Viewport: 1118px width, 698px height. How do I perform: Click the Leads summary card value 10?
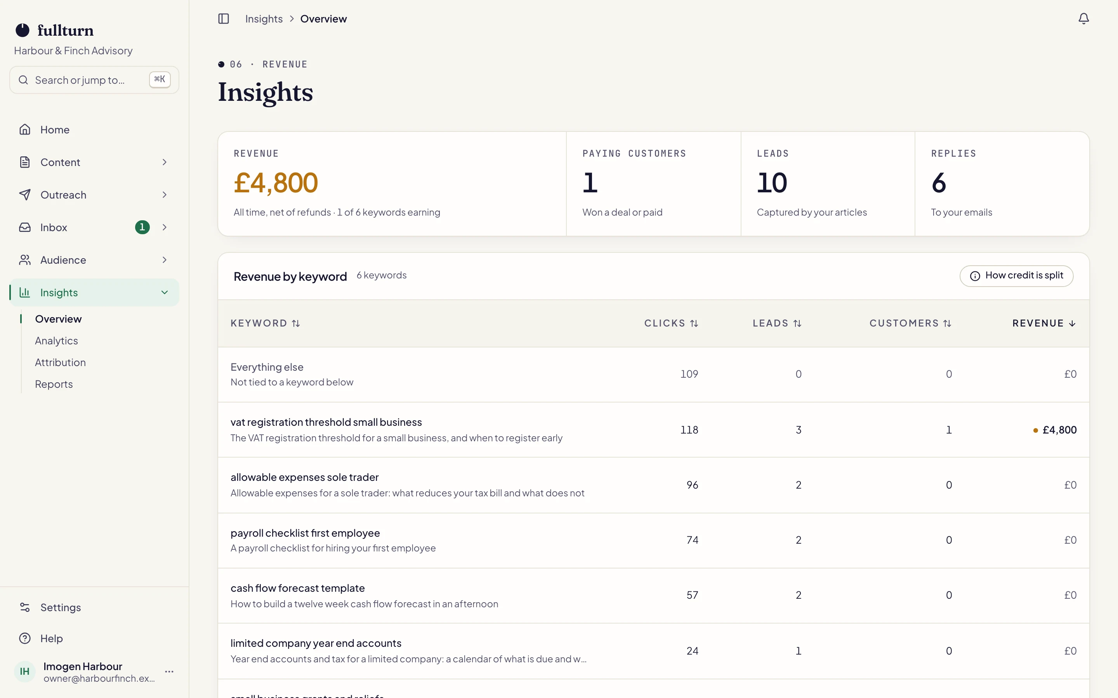click(772, 182)
